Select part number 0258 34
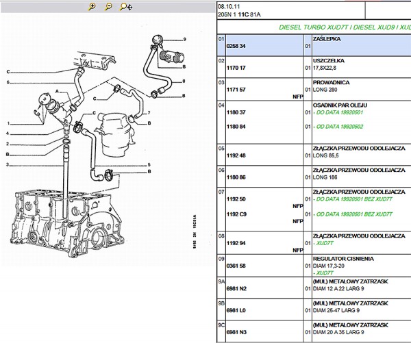Image resolution: width=411 pixels, height=343 pixels. coord(236,46)
